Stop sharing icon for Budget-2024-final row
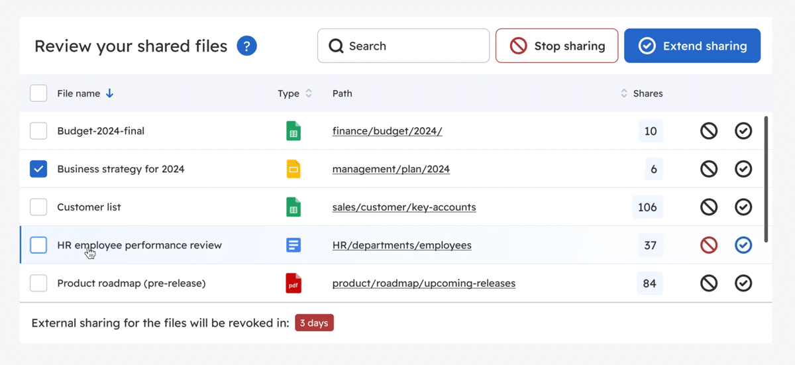The image size is (795, 365). pos(709,131)
